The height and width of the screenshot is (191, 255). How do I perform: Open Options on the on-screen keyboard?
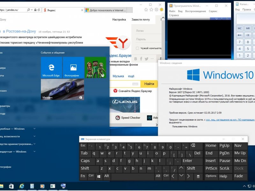211,176
